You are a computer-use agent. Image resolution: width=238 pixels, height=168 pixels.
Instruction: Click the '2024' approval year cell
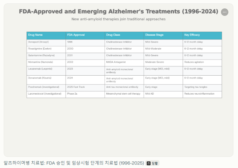click(85, 80)
